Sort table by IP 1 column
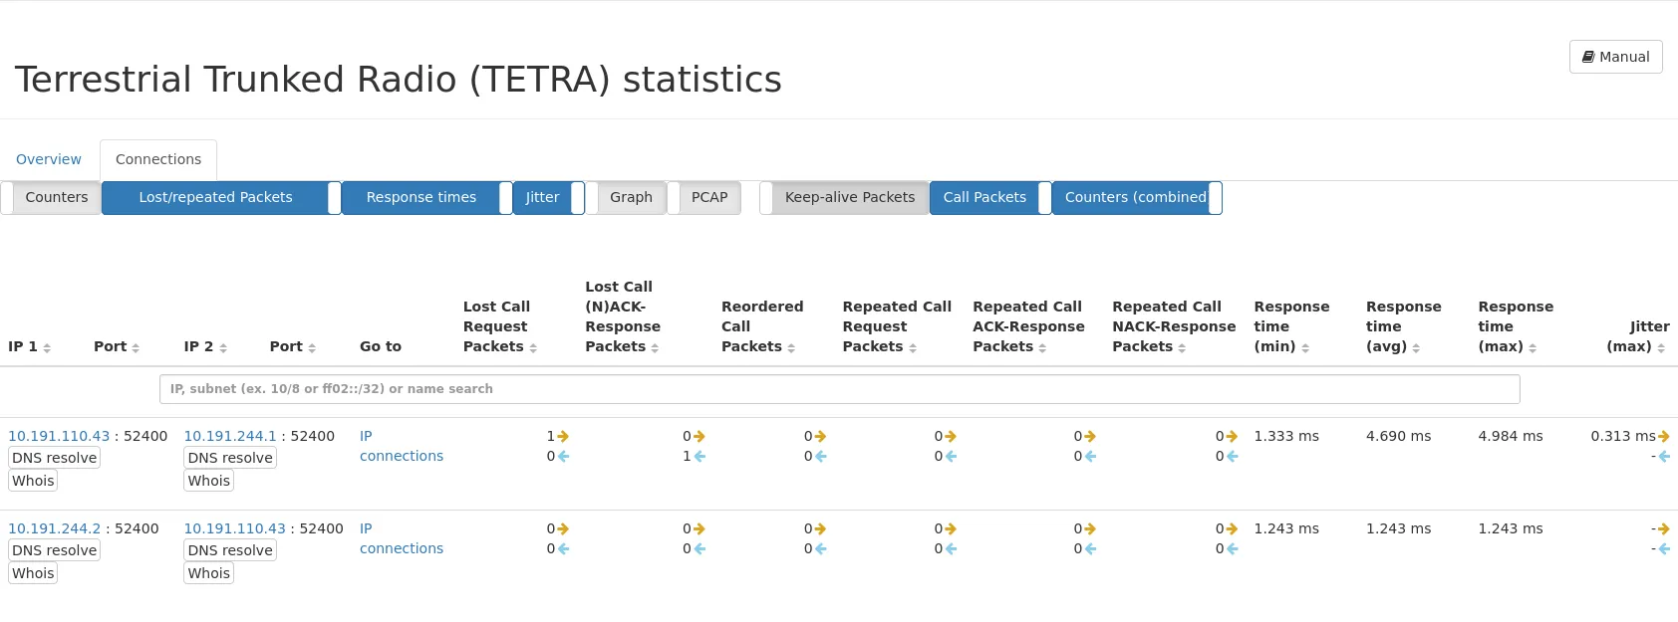Image resolution: width=1678 pixels, height=622 pixels. pos(29,346)
